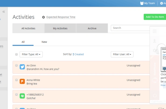Image resolution: width=166 pixels, height=109 pixels.
Task: Click the power icon in softphone panel
Action: coord(155,95)
